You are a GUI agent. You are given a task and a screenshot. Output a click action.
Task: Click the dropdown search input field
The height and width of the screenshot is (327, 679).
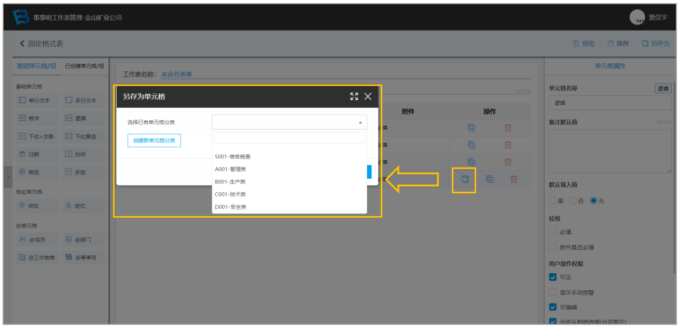click(289, 137)
